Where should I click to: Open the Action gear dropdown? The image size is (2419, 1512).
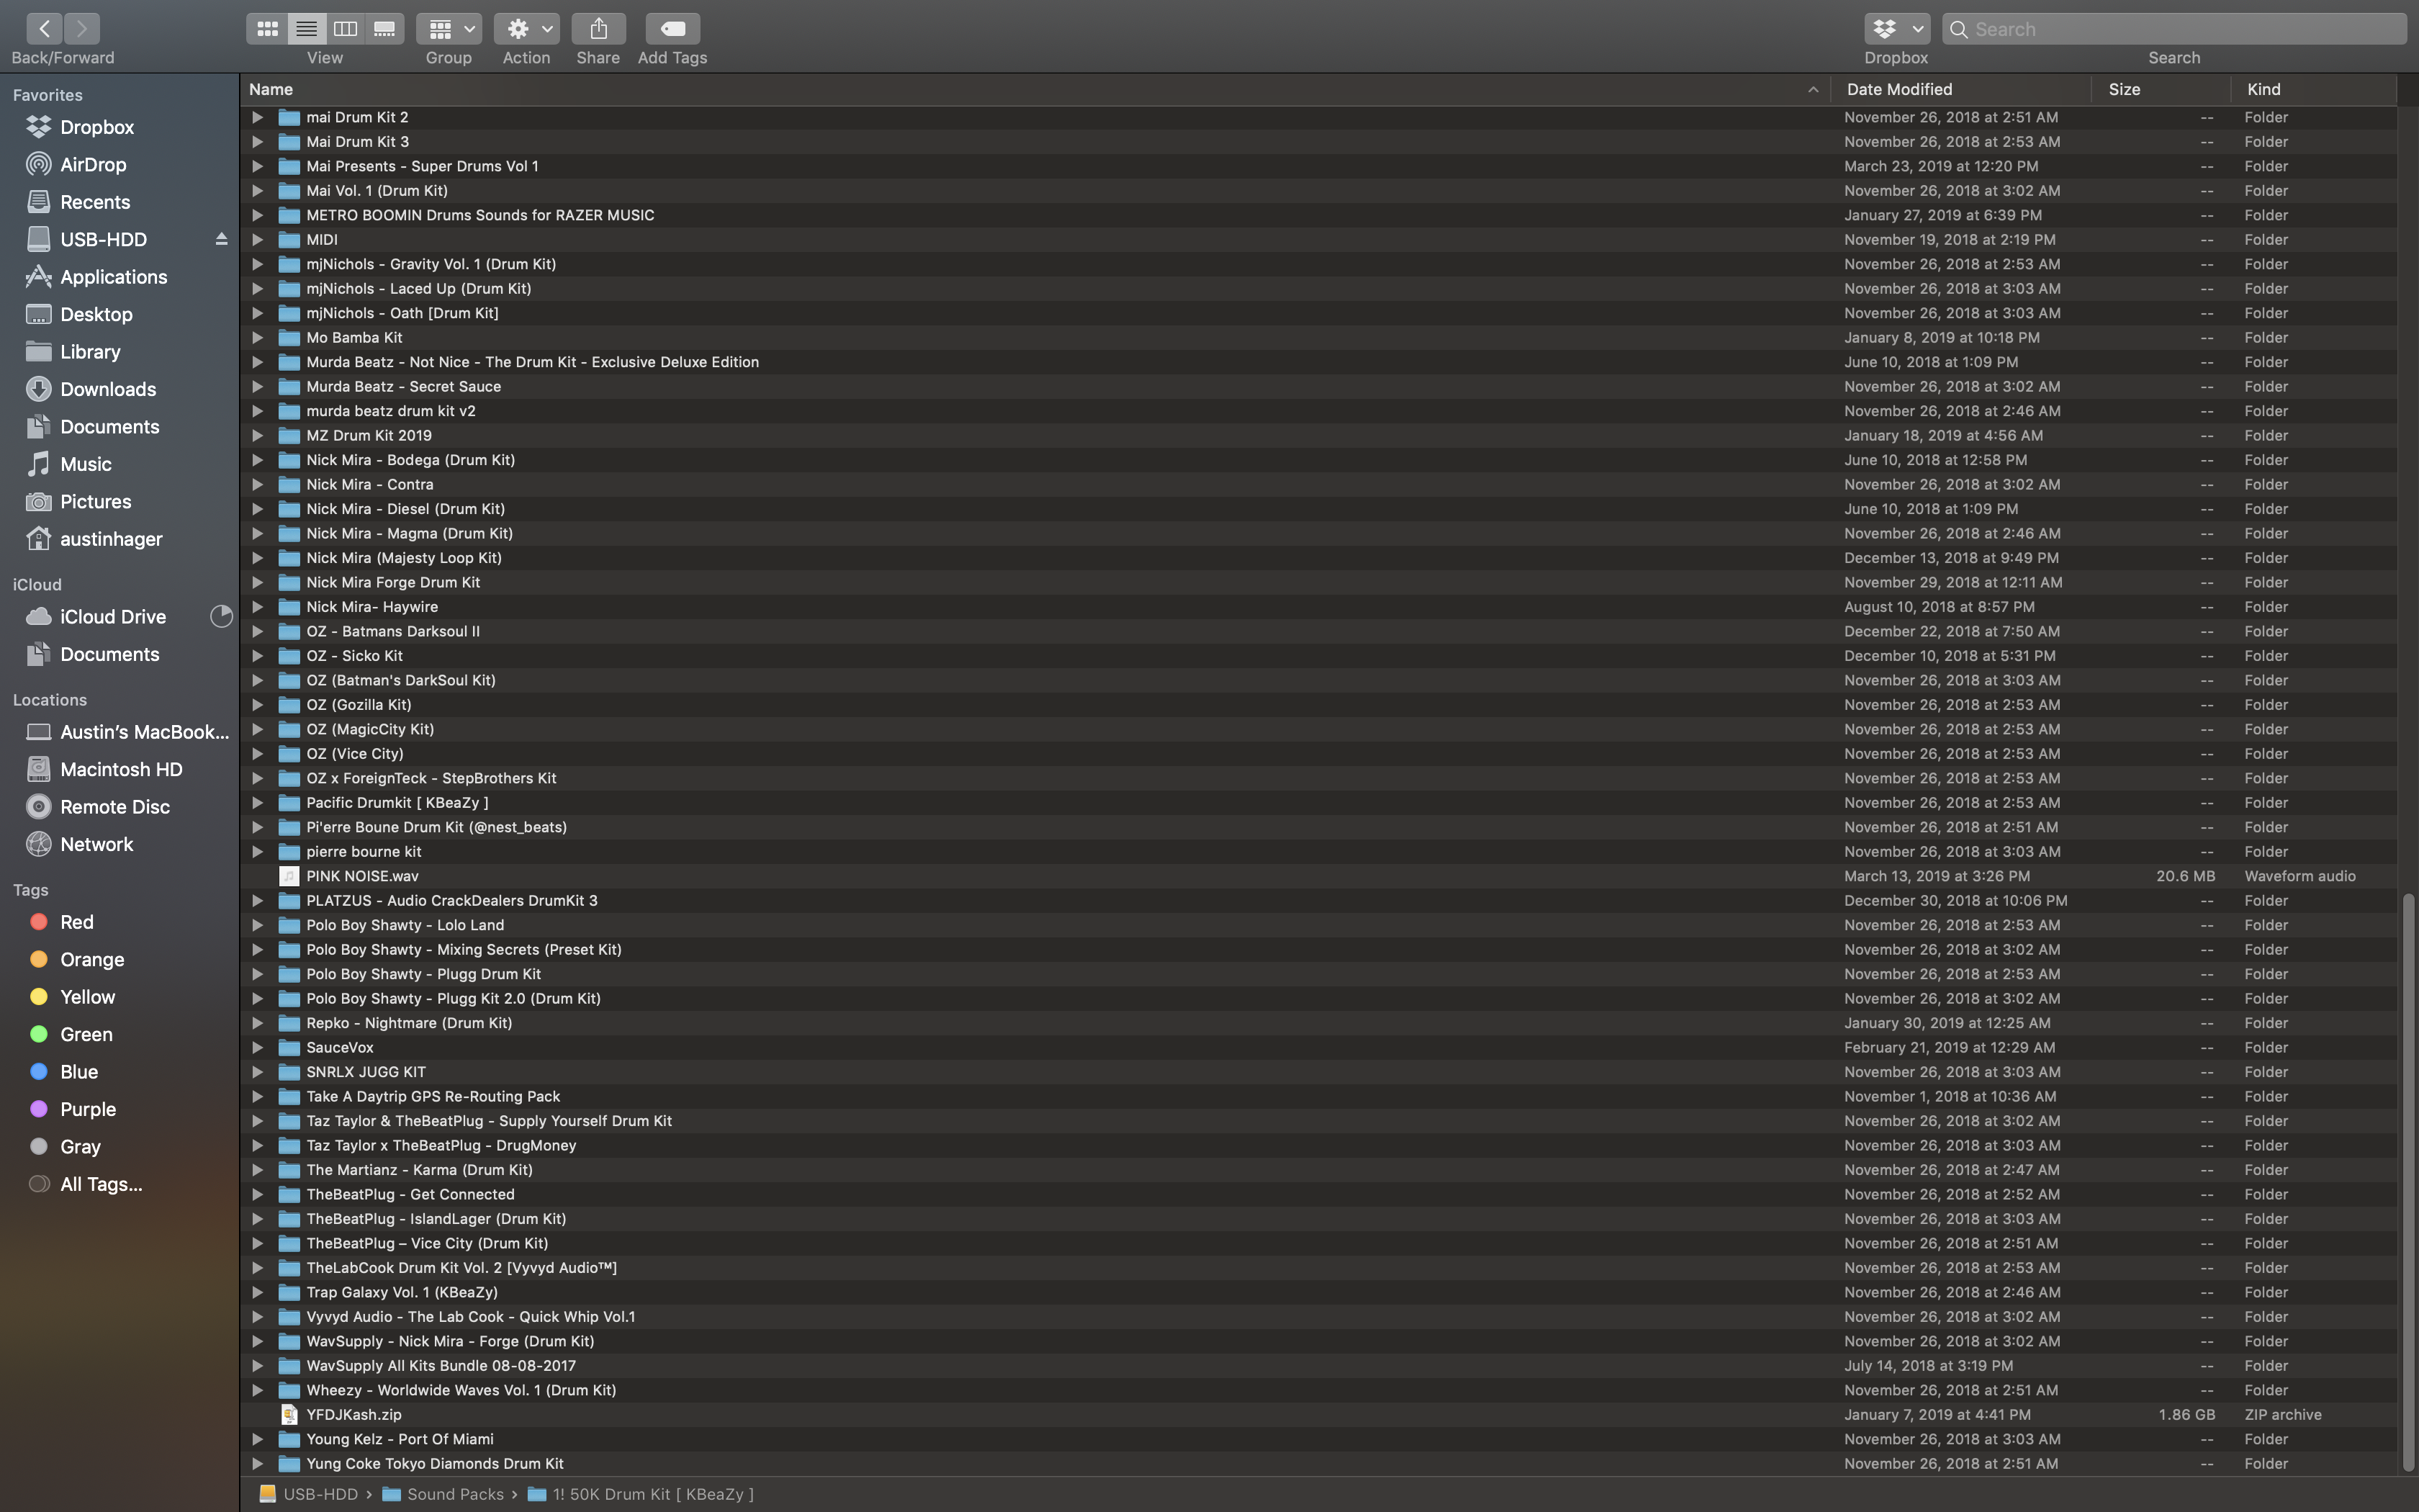click(526, 29)
